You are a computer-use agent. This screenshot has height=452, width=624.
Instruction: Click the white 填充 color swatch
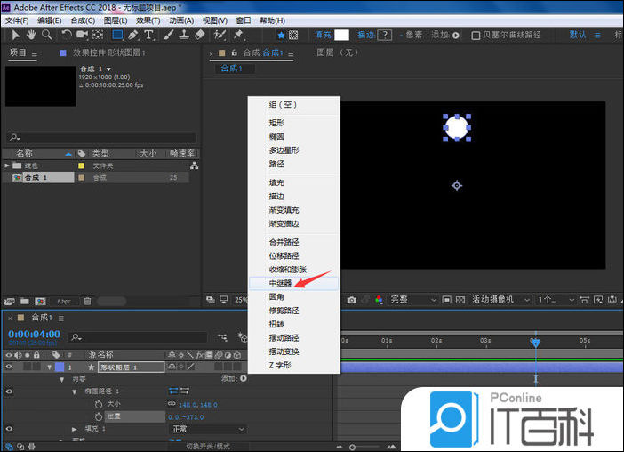click(x=341, y=35)
